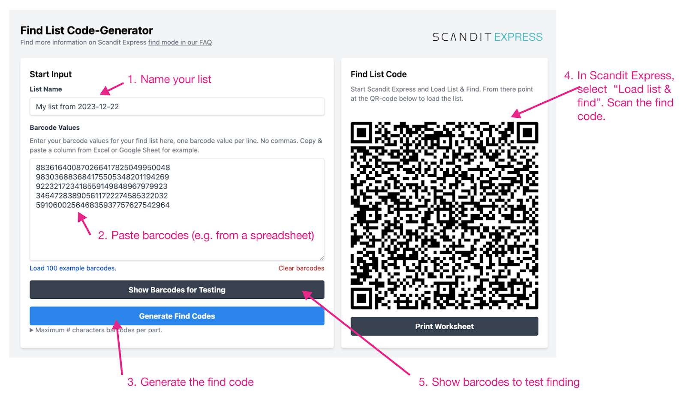Click Generate Find Codes button

177,316
